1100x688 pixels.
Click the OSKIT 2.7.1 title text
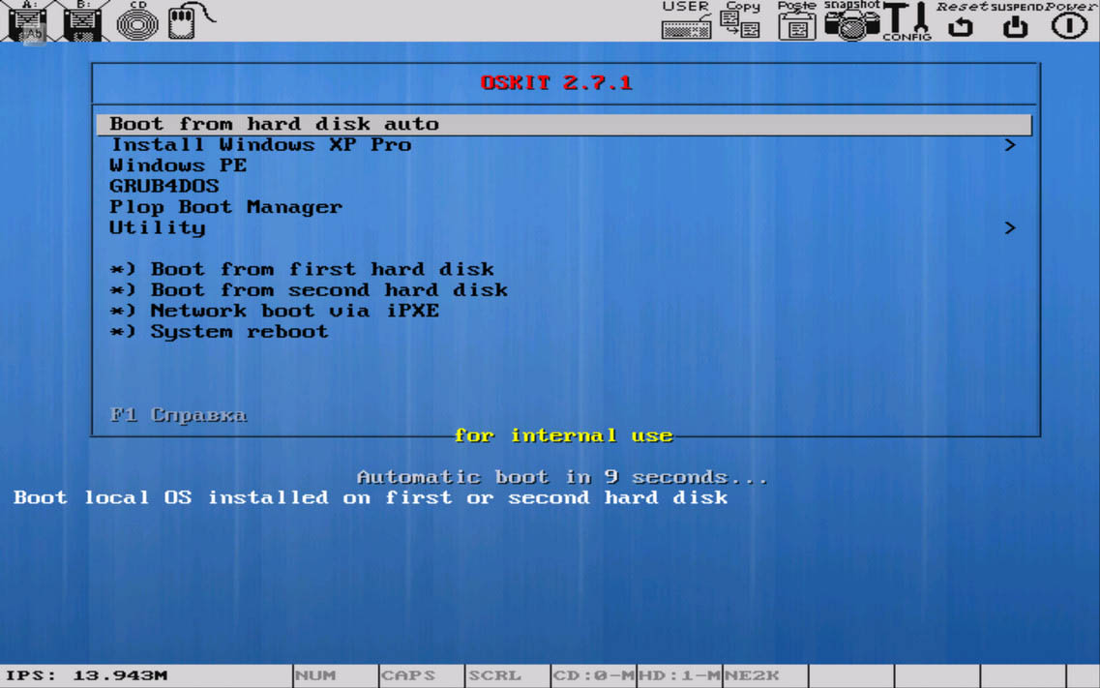[x=556, y=83]
